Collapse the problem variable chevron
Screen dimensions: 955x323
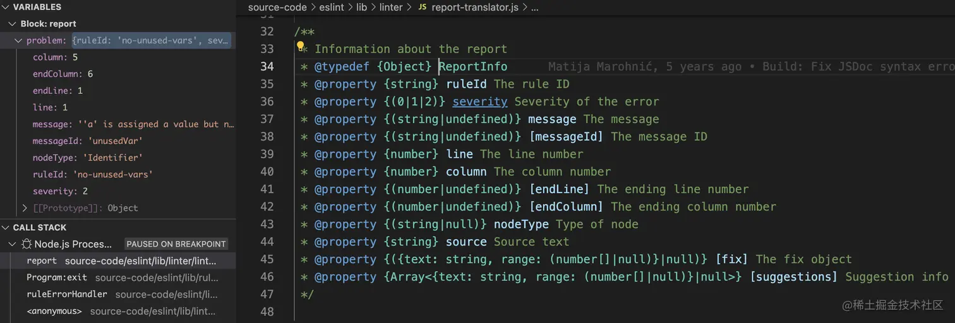coord(18,40)
